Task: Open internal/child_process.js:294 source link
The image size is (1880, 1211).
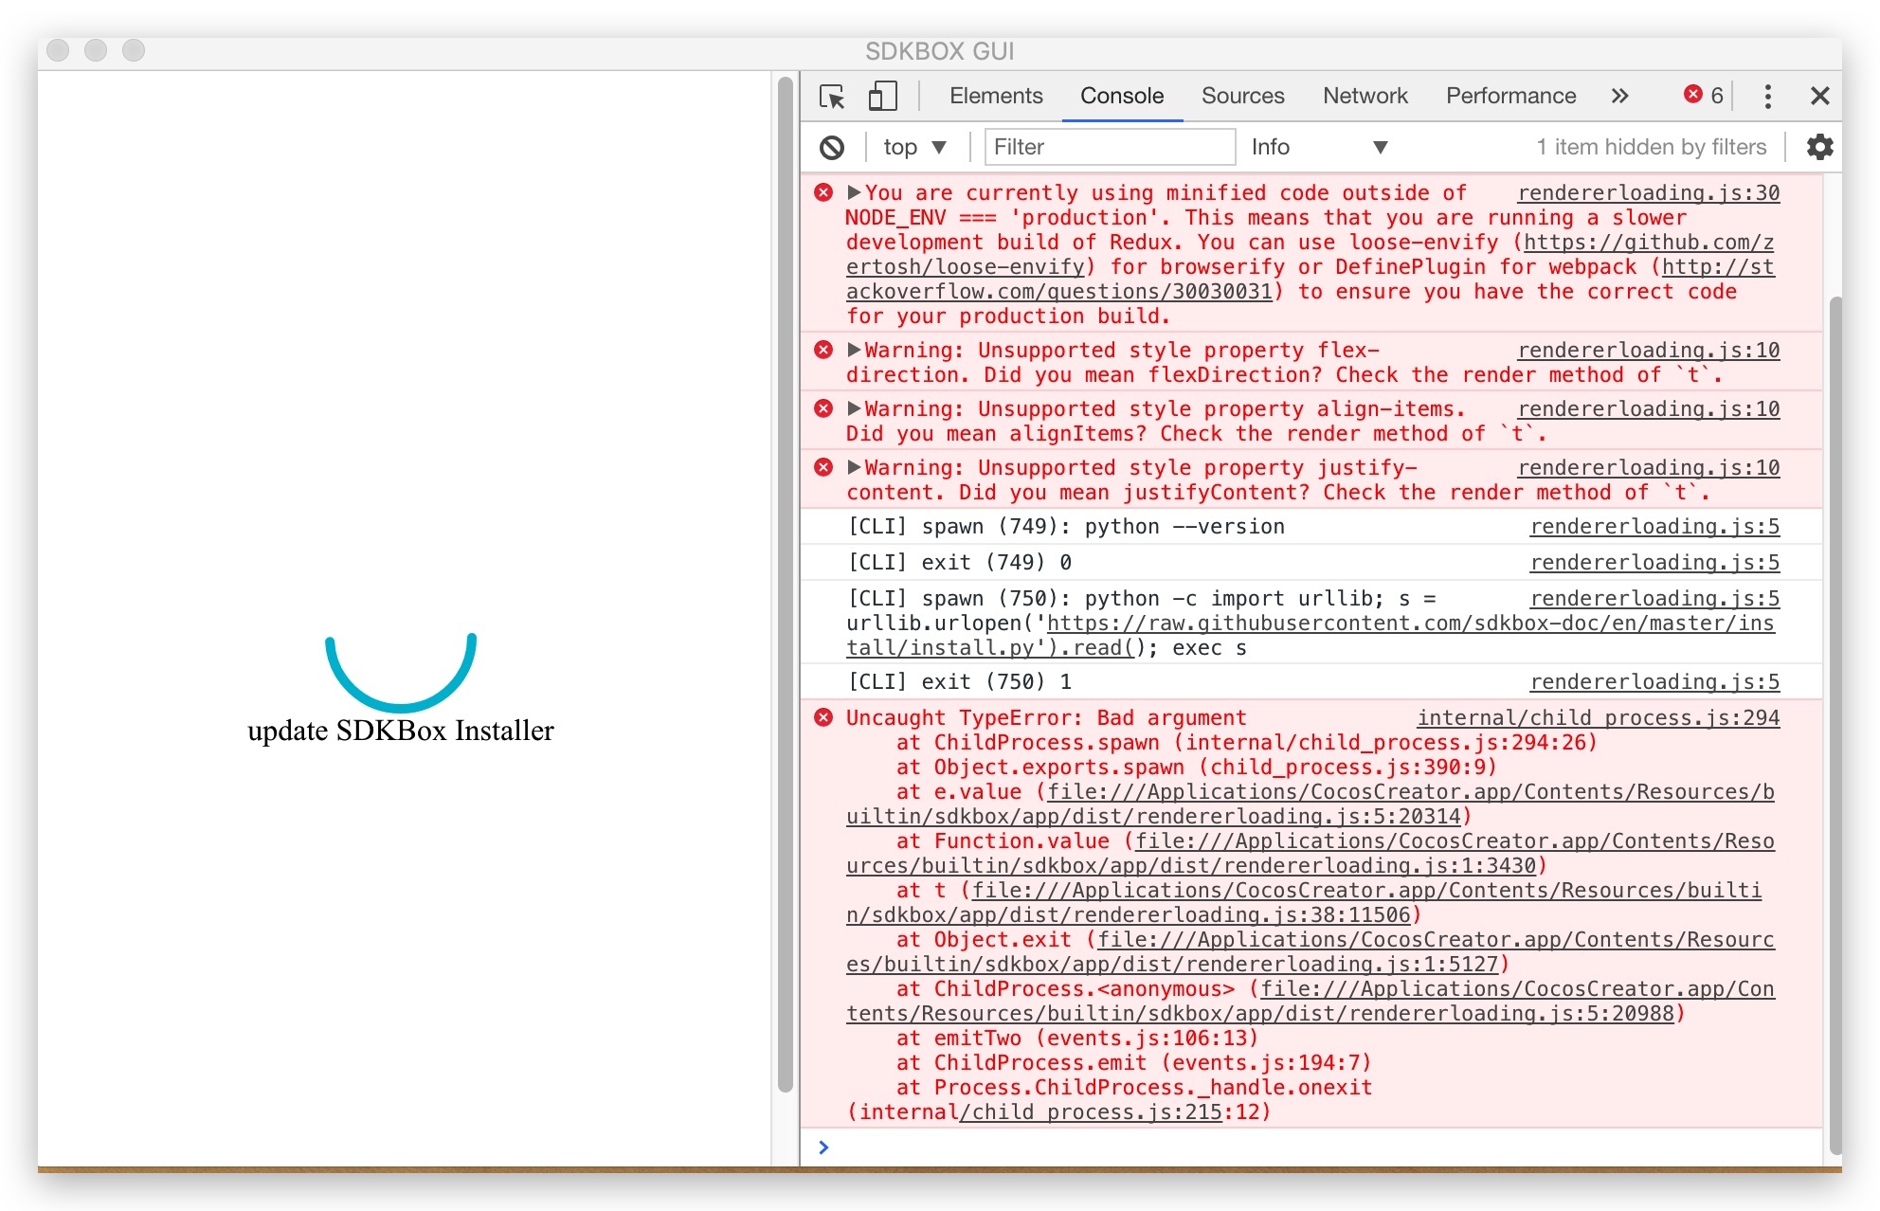Action: [x=1598, y=718]
